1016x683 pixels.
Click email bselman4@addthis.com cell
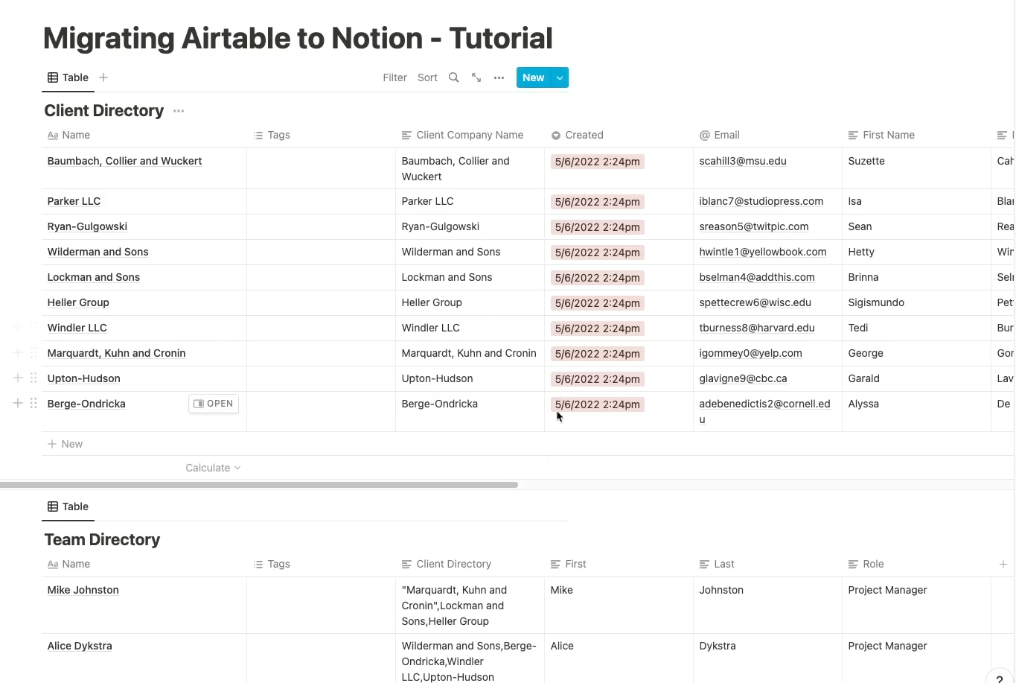click(x=768, y=277)
